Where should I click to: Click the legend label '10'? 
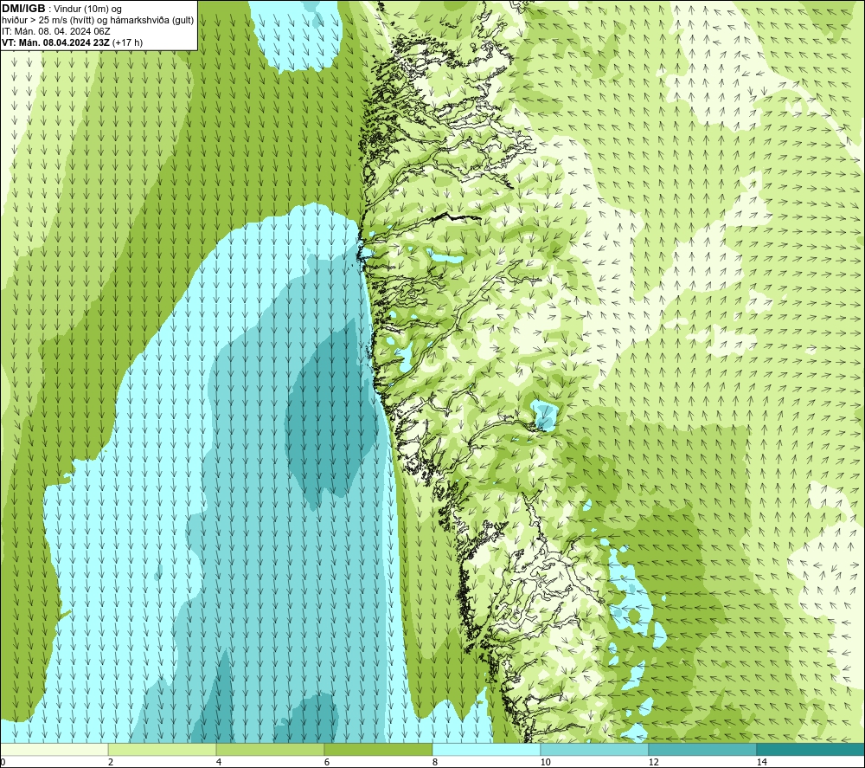(545, 763)
